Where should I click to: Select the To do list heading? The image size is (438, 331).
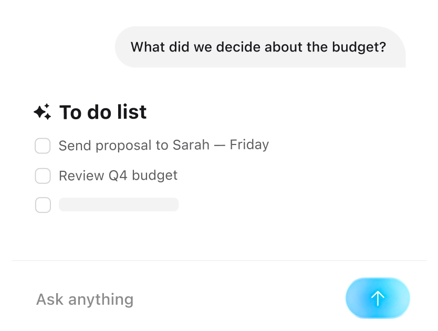click(x=103, y=112)
